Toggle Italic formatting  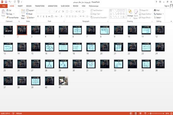[41, 16]
